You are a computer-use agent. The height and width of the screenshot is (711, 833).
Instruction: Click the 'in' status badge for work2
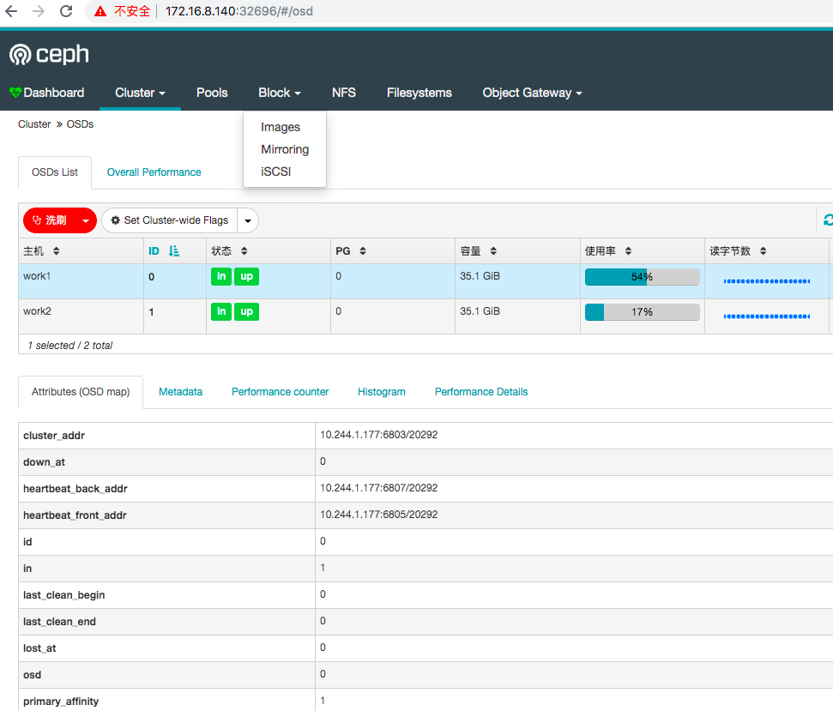[x=221, y=311]
